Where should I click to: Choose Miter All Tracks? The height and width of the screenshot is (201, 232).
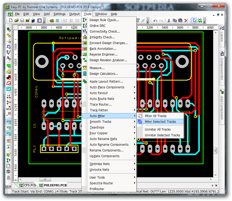tap(160, 116)
